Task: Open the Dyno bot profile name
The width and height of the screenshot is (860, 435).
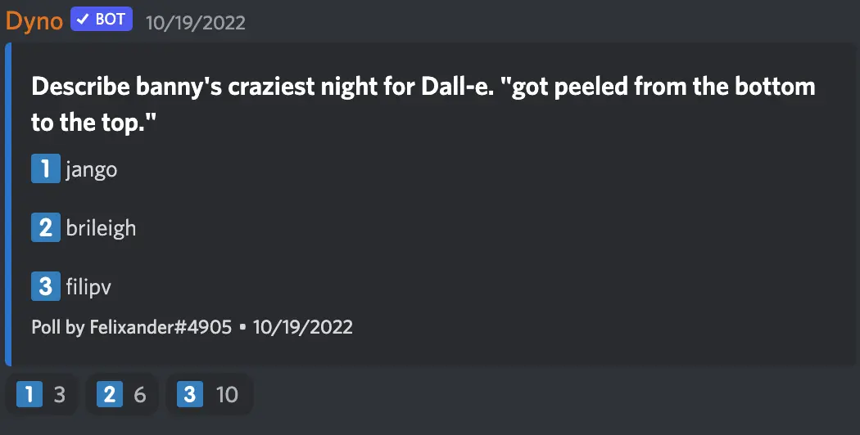Action: 34,20
